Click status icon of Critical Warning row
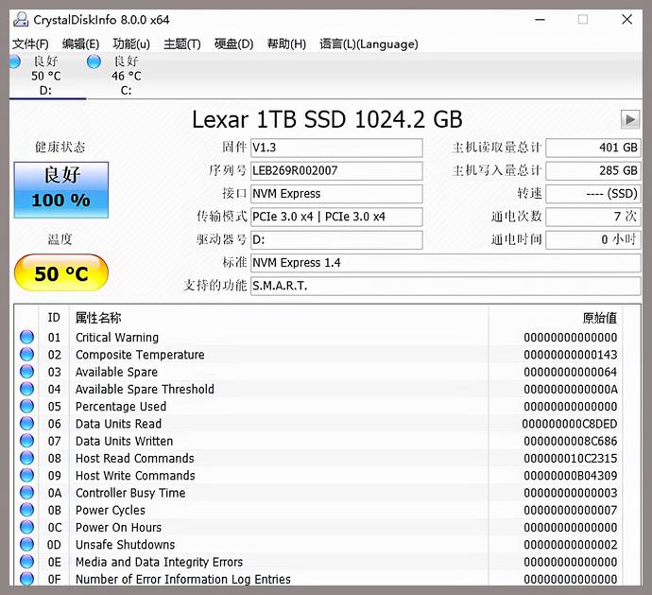This screenshot has width=652, height=595. pos(27,337)
